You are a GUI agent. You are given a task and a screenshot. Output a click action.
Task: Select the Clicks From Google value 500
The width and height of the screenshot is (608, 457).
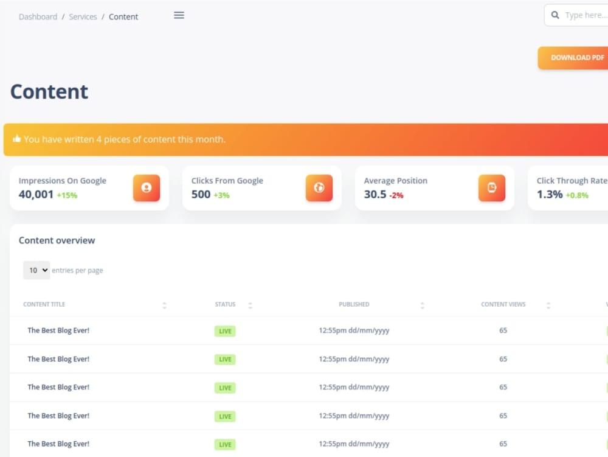[201, 194]
